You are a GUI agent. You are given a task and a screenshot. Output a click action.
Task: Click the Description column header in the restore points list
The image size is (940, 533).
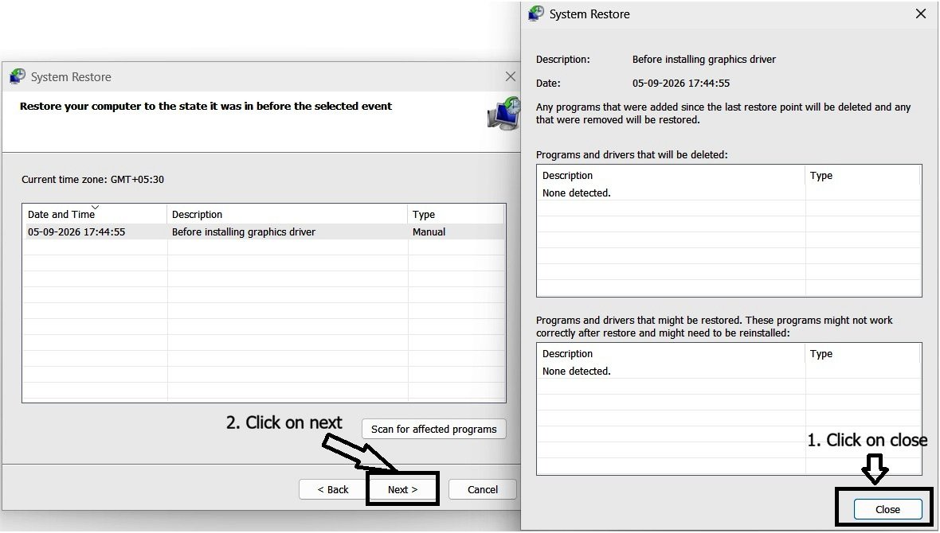[287, 214]
